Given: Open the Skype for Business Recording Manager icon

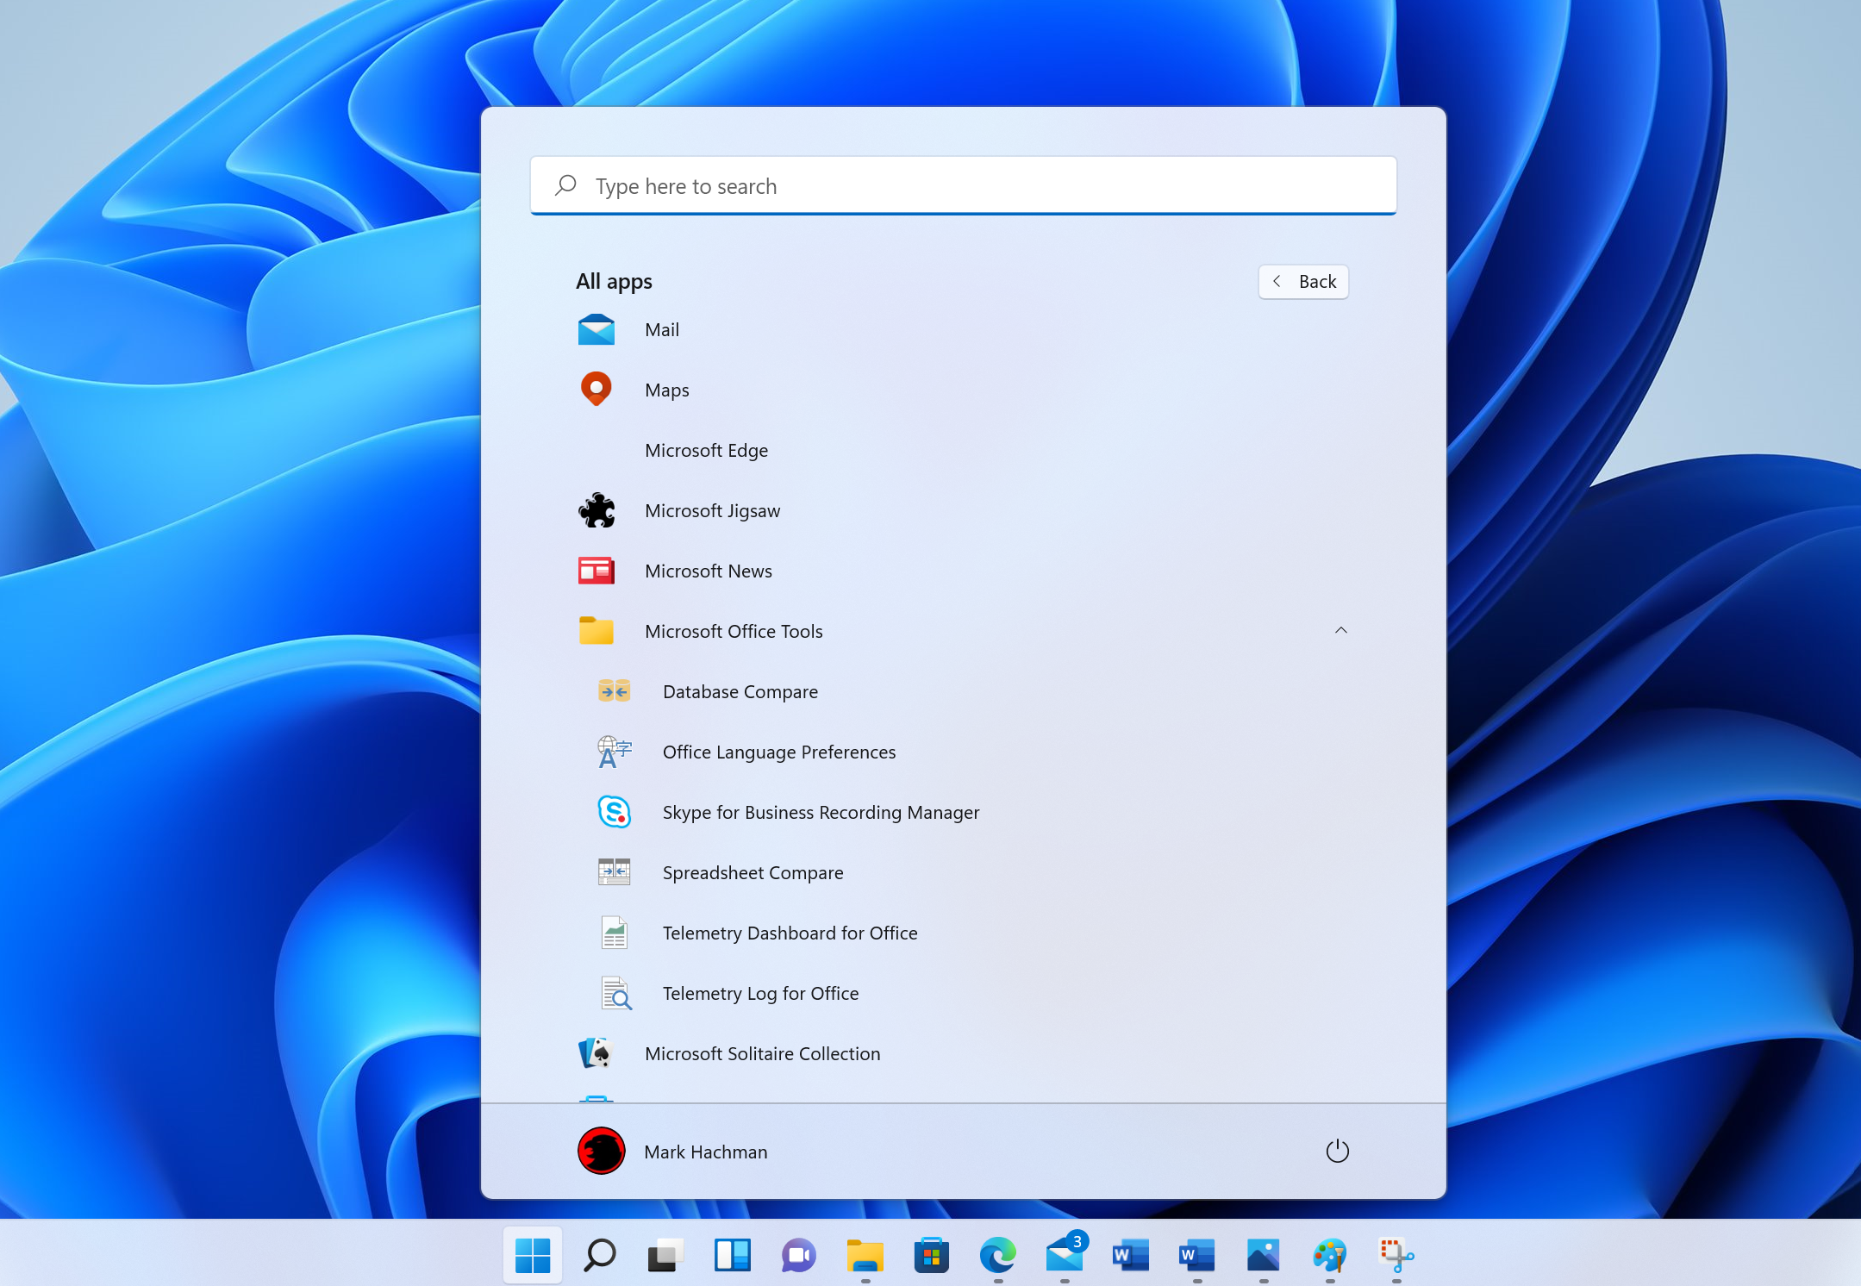Looking at the screenshot, I should 615,812.
